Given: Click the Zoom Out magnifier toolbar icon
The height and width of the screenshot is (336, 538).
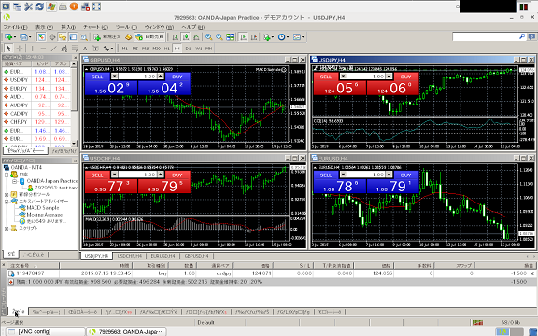Looking at the screenshot, I should click(x=219, y=37).
